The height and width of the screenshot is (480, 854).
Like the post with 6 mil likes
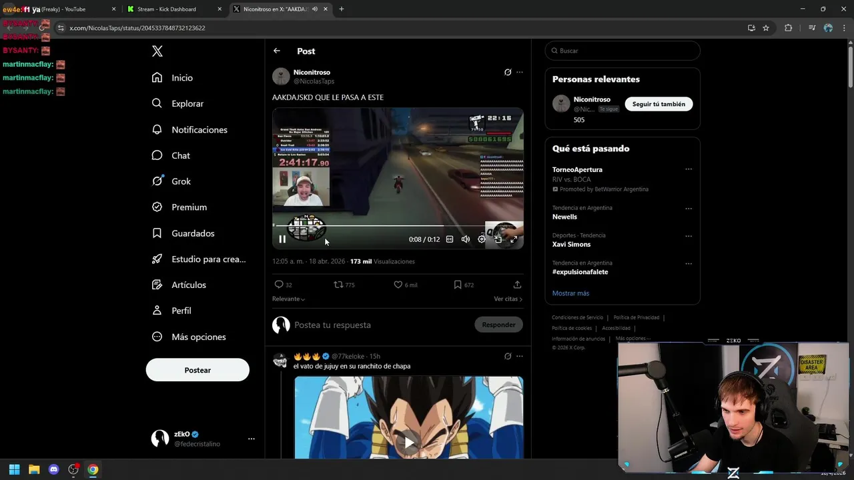click(398, 285)
